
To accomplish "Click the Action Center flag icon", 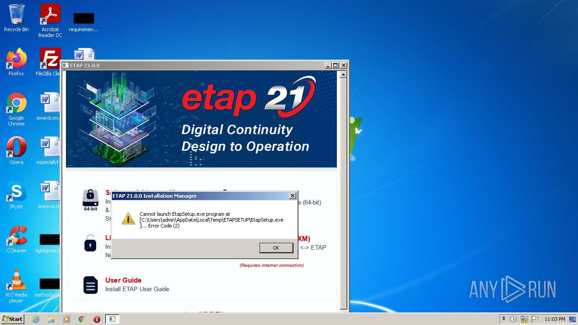I will click(535, 319).
